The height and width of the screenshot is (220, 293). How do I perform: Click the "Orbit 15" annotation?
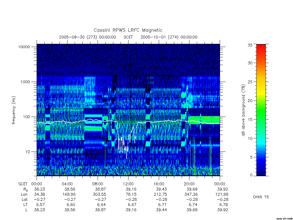261,197
